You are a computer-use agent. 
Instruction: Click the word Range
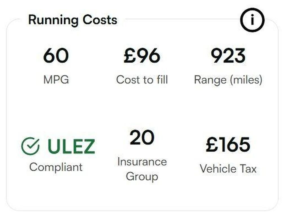[x=210, y=80]
